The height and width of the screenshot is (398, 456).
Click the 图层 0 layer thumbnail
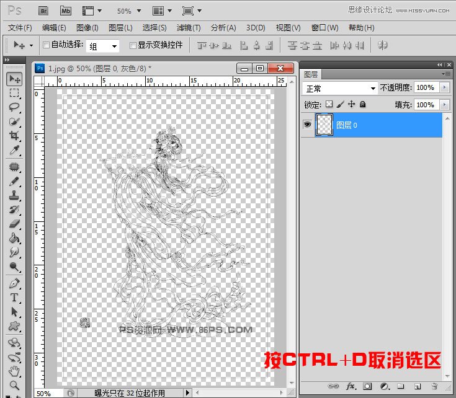tap(324, 125)
